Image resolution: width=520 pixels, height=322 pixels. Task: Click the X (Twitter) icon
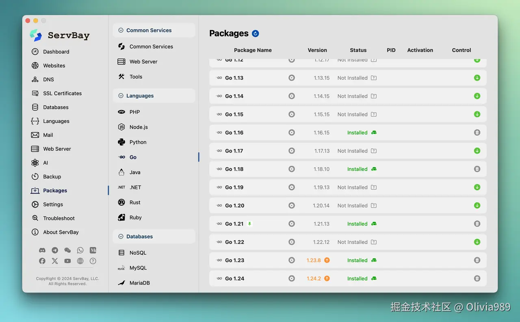(x=55, y=261)
